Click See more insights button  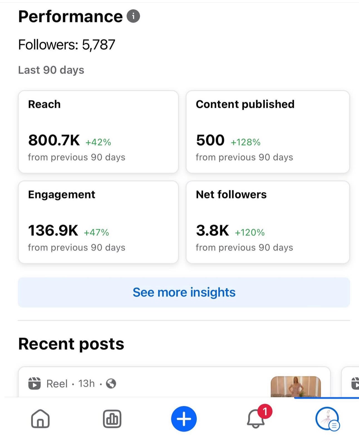[184, 292]
